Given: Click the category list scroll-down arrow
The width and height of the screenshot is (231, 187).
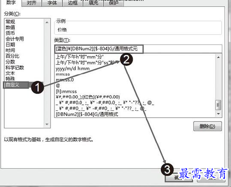Looking at the screenshot, I should pyautogui.click(x=47, y=125).
